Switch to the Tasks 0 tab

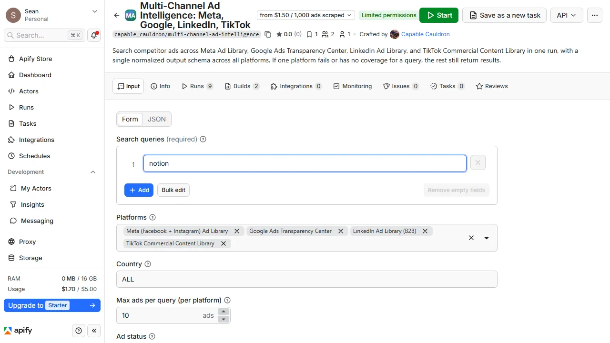(447, 86)
